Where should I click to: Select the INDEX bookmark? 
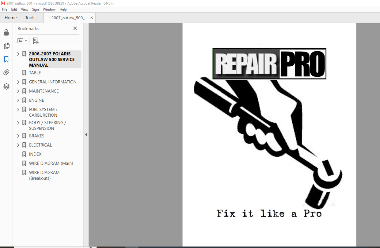coord(35,154)
